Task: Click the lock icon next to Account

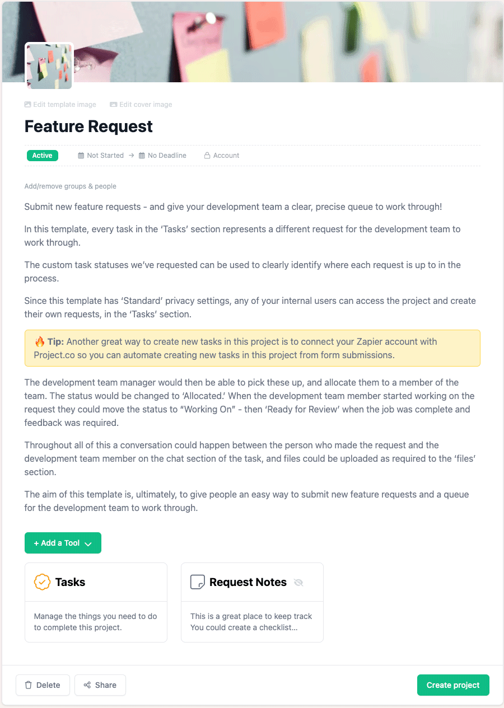Action: coord(207,155)
